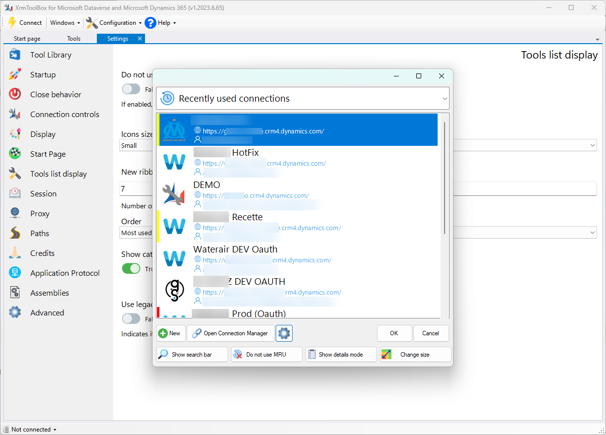Click the Change size button
This screenshot has height=435, width=606.
tap(416, 355)
